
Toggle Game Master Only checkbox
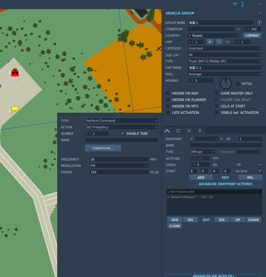point(216,93)
